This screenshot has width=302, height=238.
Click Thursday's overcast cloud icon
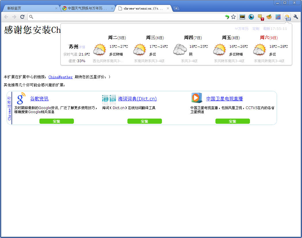pos(180,49)
